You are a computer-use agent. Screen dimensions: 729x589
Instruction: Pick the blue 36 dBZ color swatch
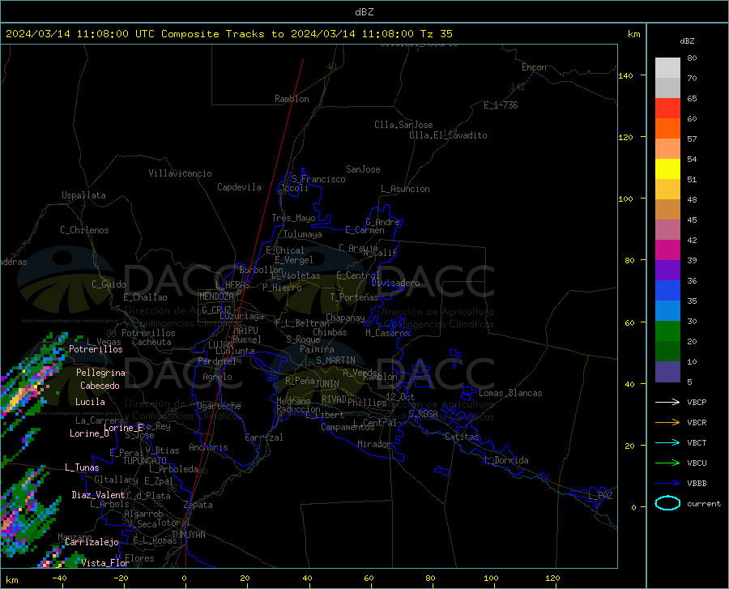tap(667, 291)
